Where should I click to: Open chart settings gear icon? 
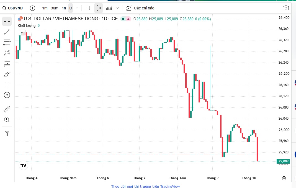click(x=284, y=178)
